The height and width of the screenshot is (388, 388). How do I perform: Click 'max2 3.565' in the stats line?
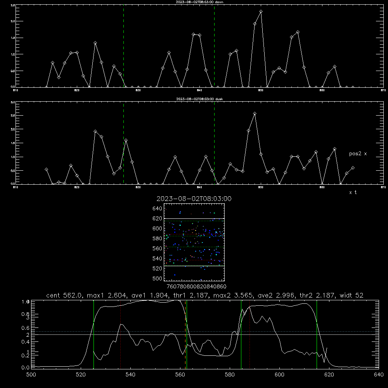coord(233,295)
